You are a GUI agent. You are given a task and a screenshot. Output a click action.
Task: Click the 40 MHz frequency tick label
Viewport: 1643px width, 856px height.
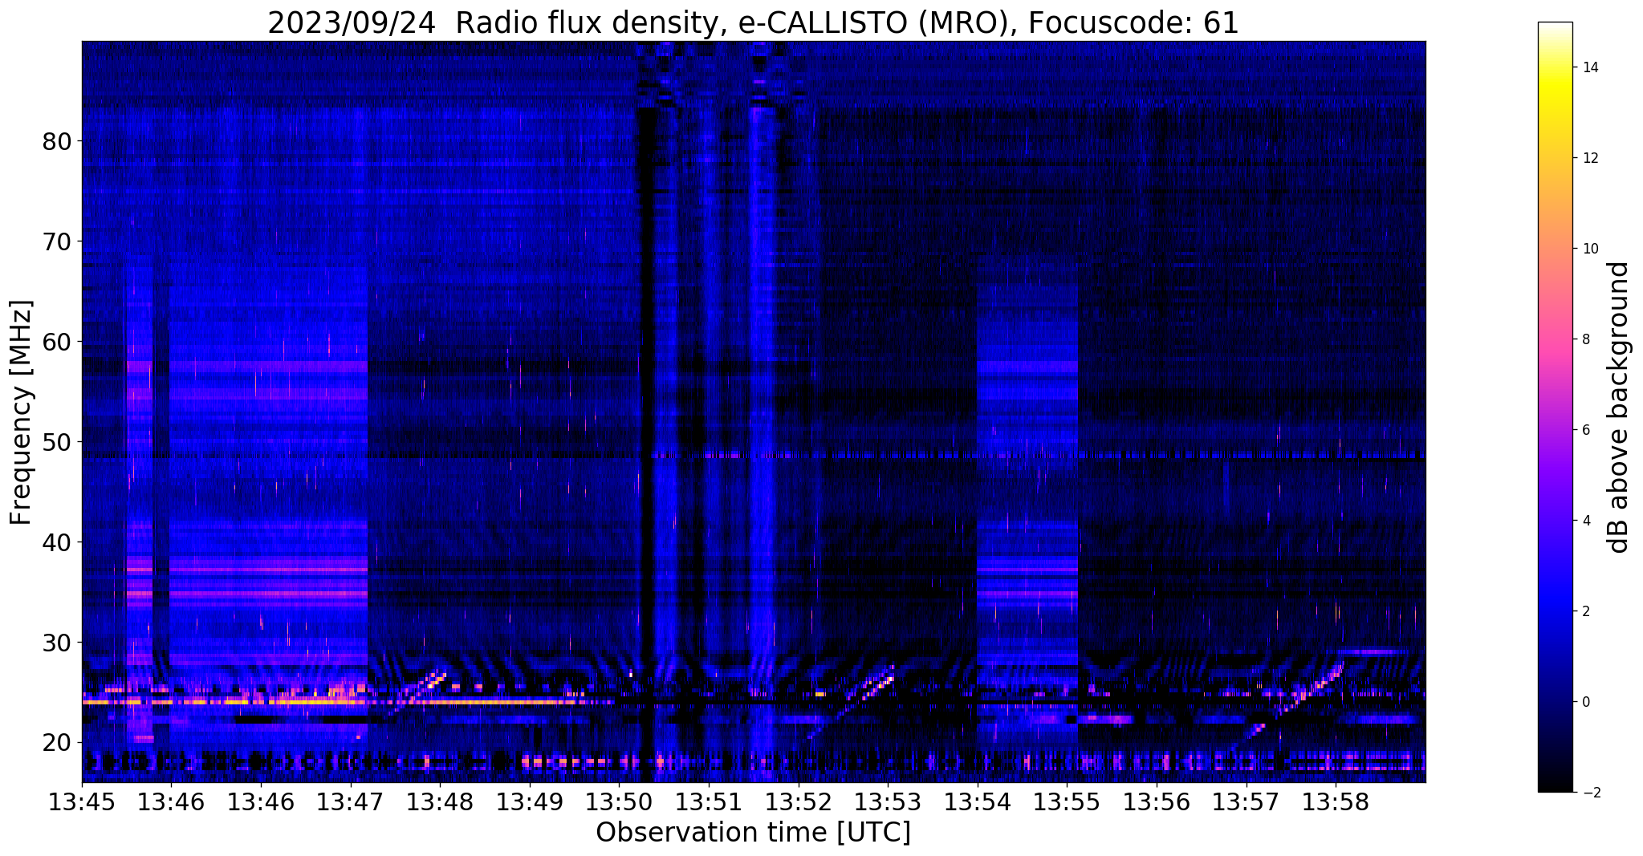(x=56, y=542)
